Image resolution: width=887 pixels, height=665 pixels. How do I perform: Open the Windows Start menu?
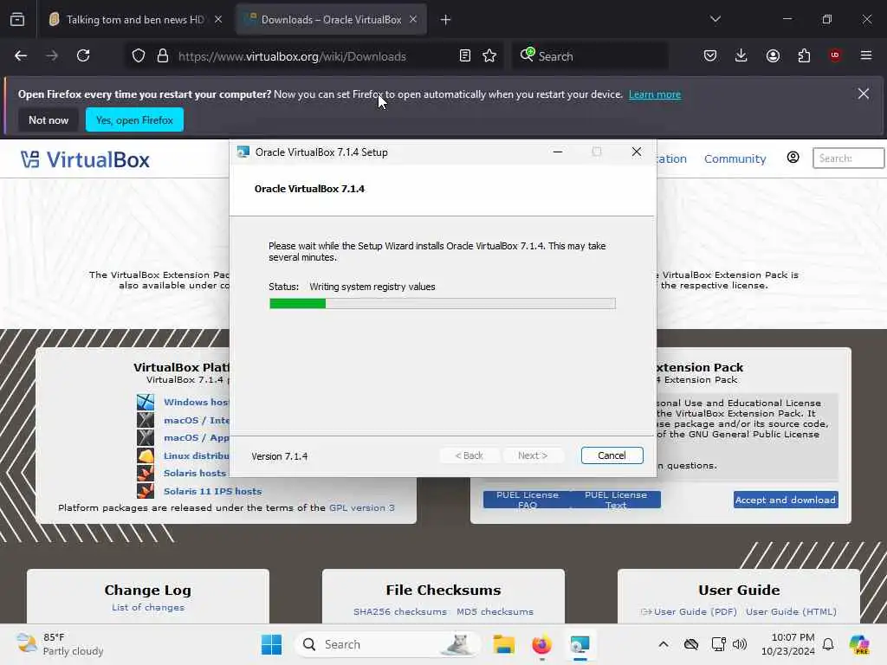click(271, 644)
